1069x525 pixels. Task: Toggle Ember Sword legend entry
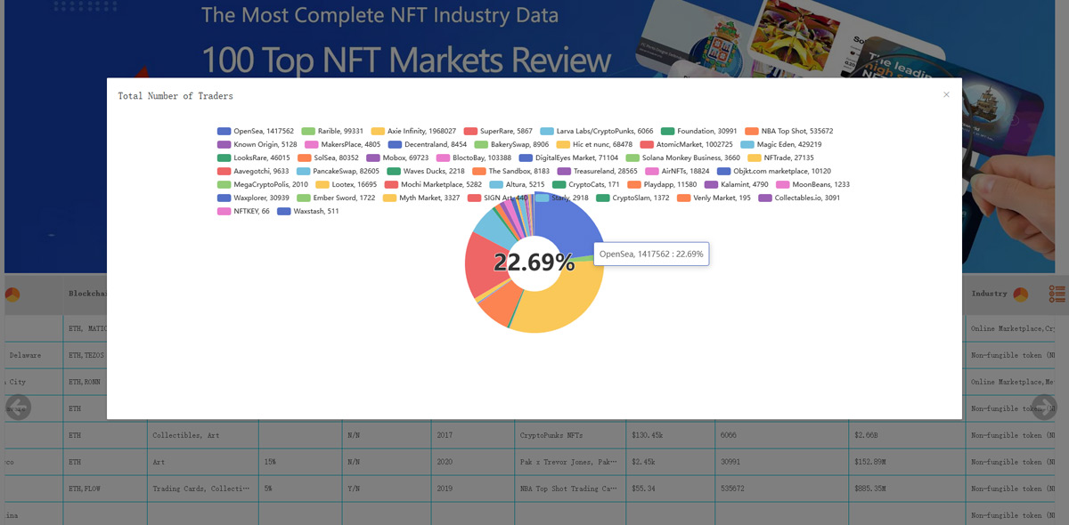(x=336, y=198)
